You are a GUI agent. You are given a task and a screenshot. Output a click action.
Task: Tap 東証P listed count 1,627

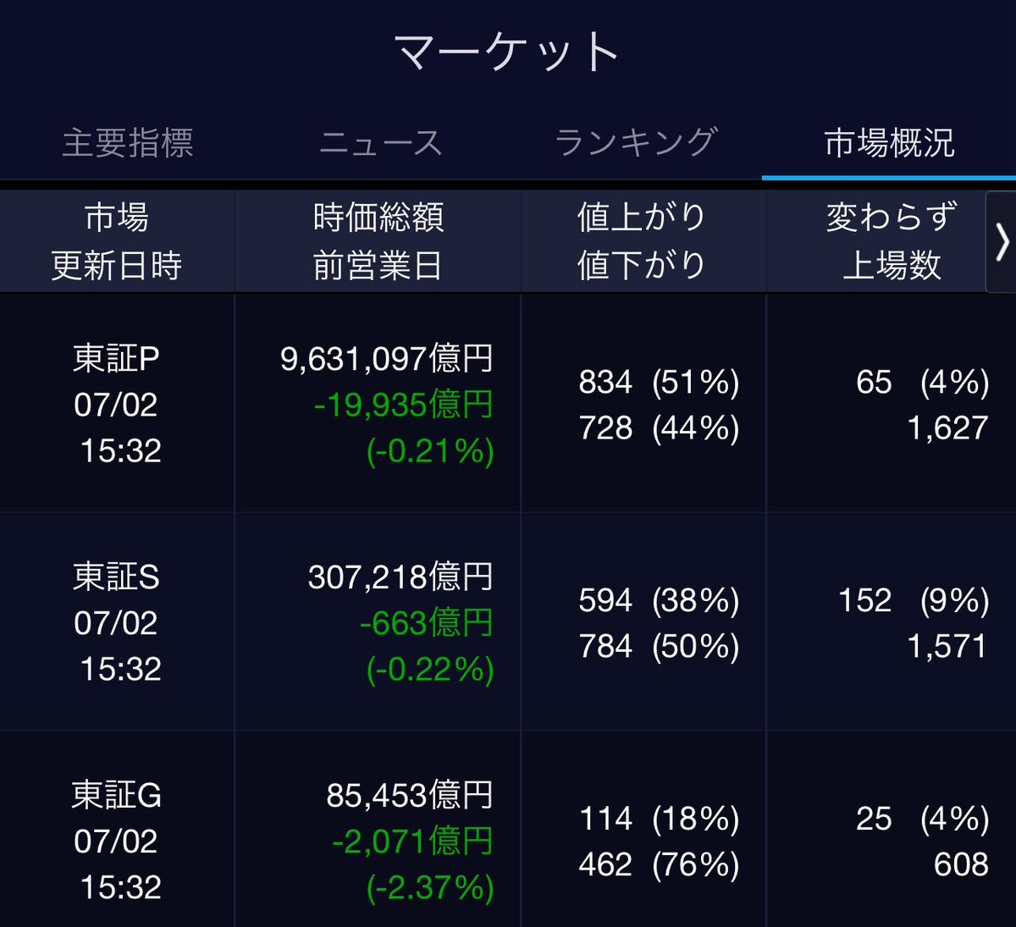(x=947, y=428)
